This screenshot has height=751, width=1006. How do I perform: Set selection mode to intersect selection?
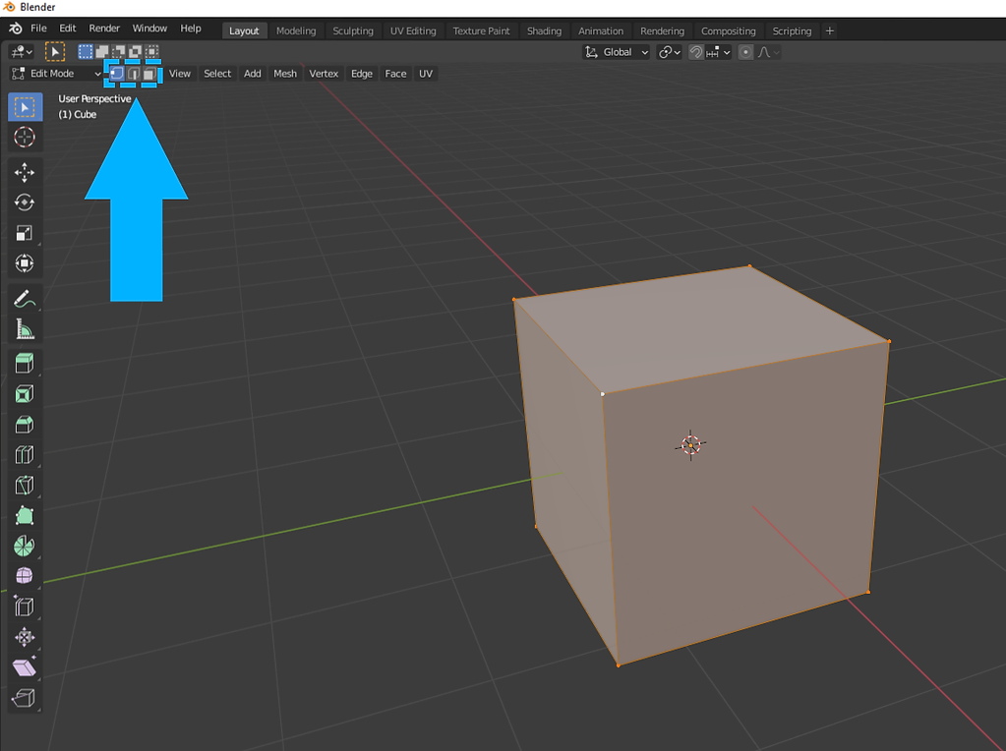(152, 52)
